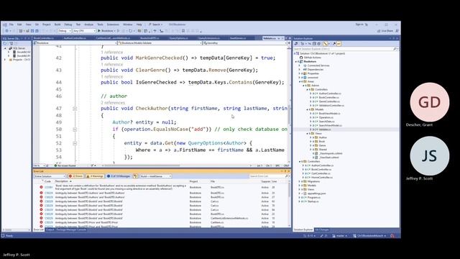Viewport: 460px width, 259px height.
Task: Open the Extensions menu
Action: 113,24
